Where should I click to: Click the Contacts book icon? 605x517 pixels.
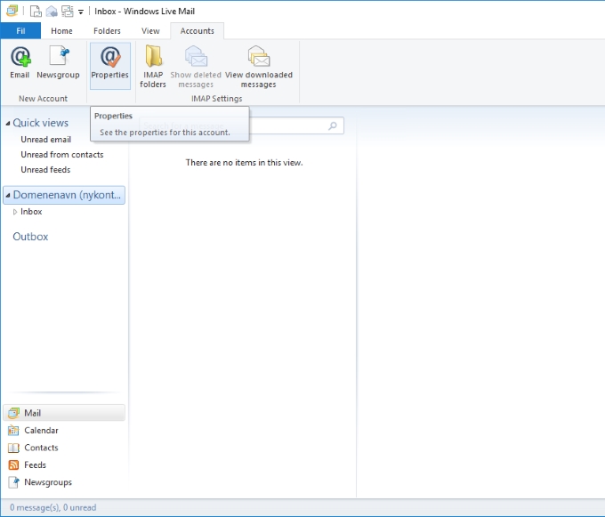pos(13,448)
